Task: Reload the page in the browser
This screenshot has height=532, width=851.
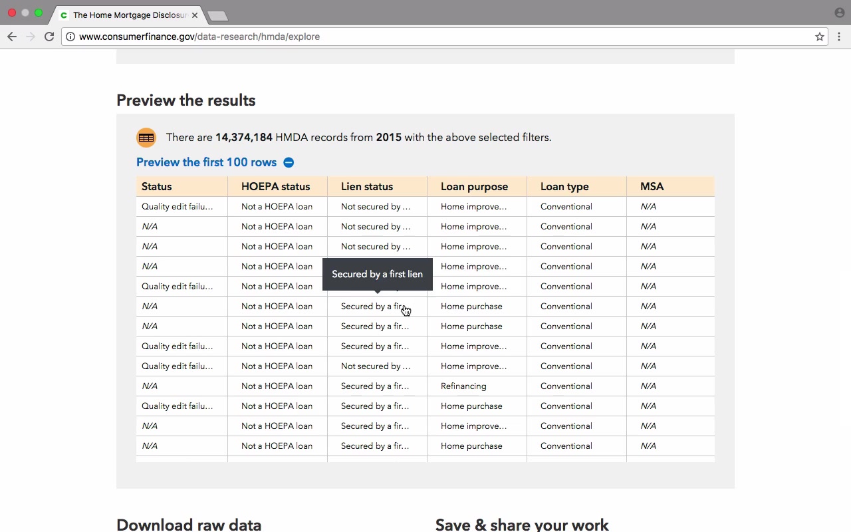Action: [x=49, y=37]
